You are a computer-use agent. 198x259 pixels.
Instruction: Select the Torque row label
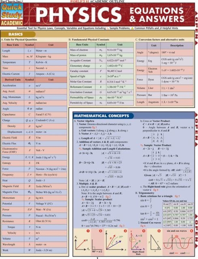(11, 227)
